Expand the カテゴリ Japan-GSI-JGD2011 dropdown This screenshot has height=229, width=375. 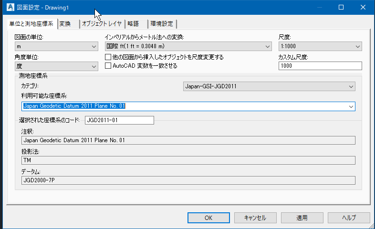[269, 86]
